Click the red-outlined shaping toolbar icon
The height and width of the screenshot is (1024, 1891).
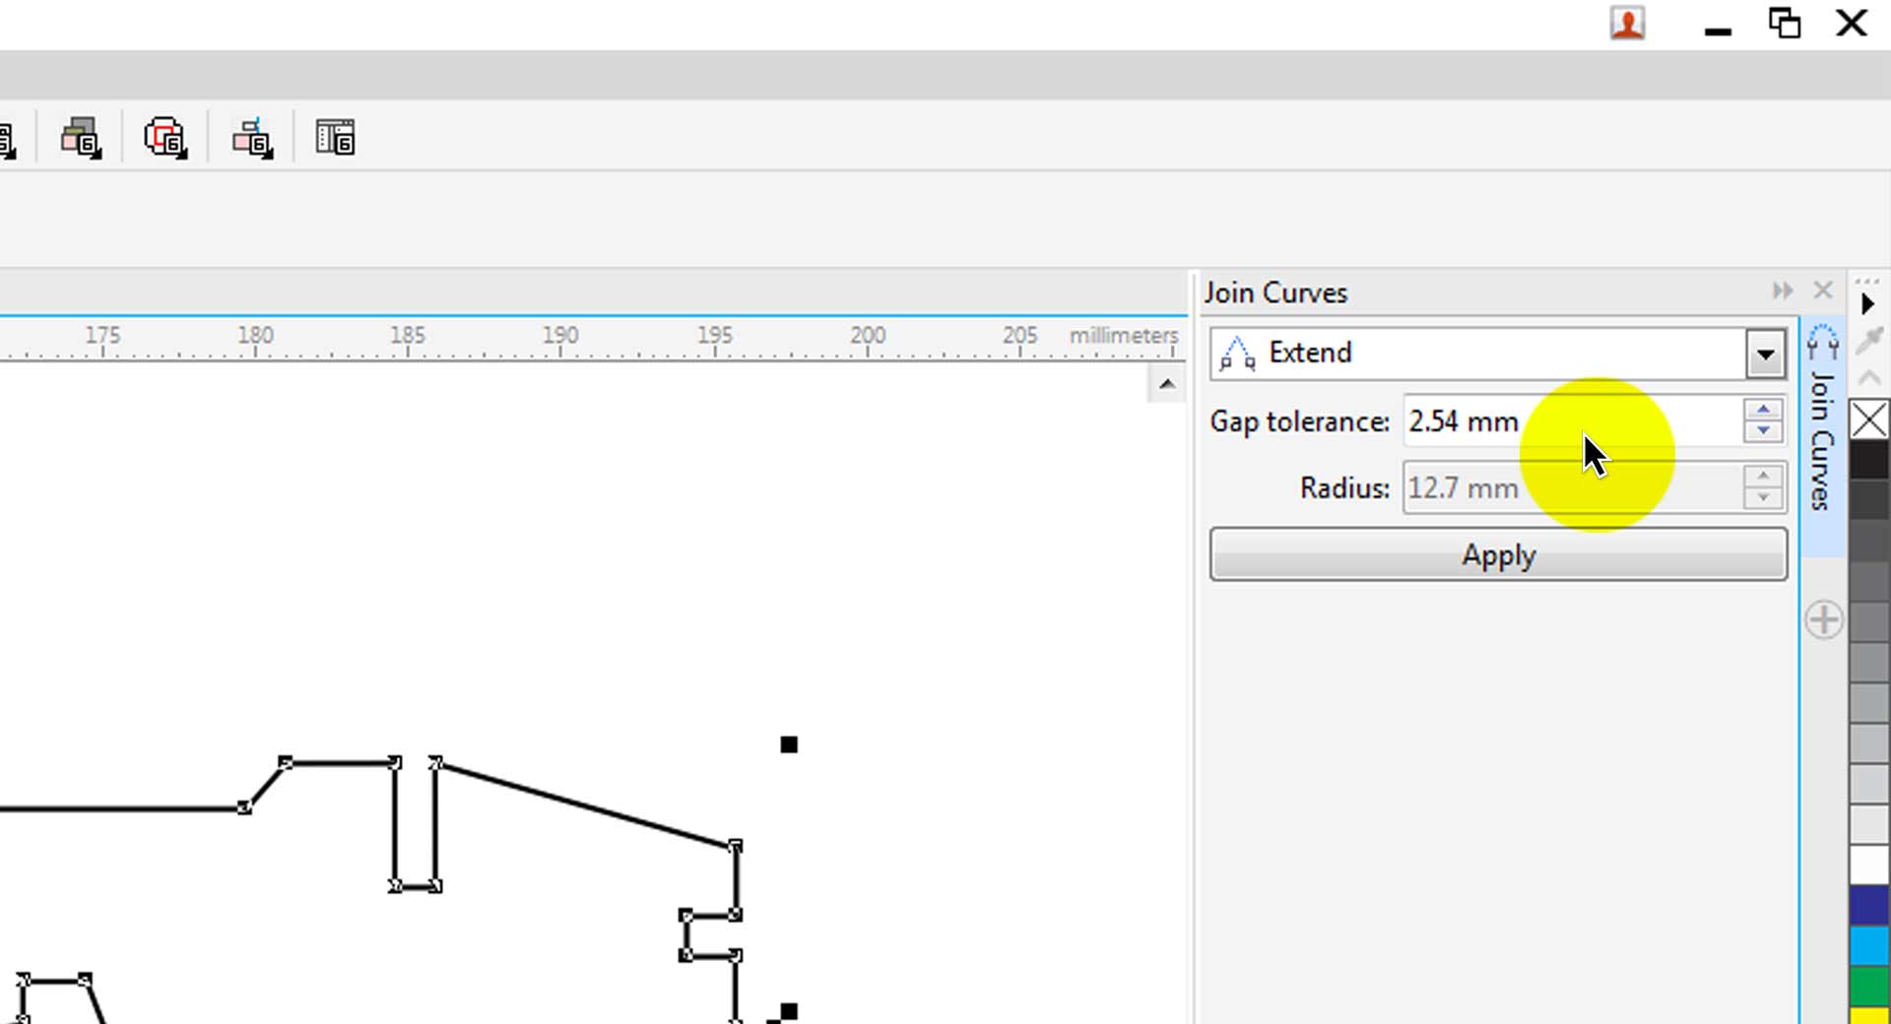(165, 138)
